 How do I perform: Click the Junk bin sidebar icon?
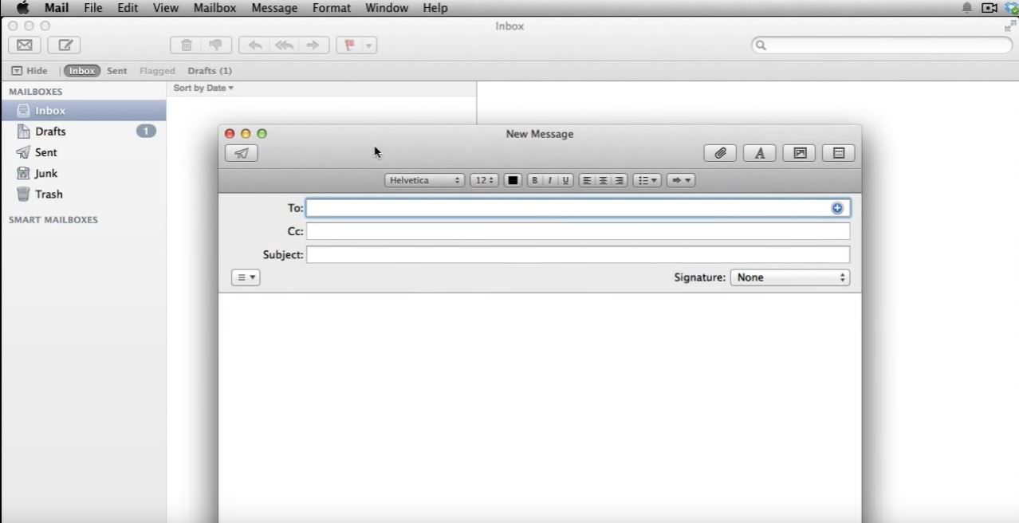(x=23, y=173)
